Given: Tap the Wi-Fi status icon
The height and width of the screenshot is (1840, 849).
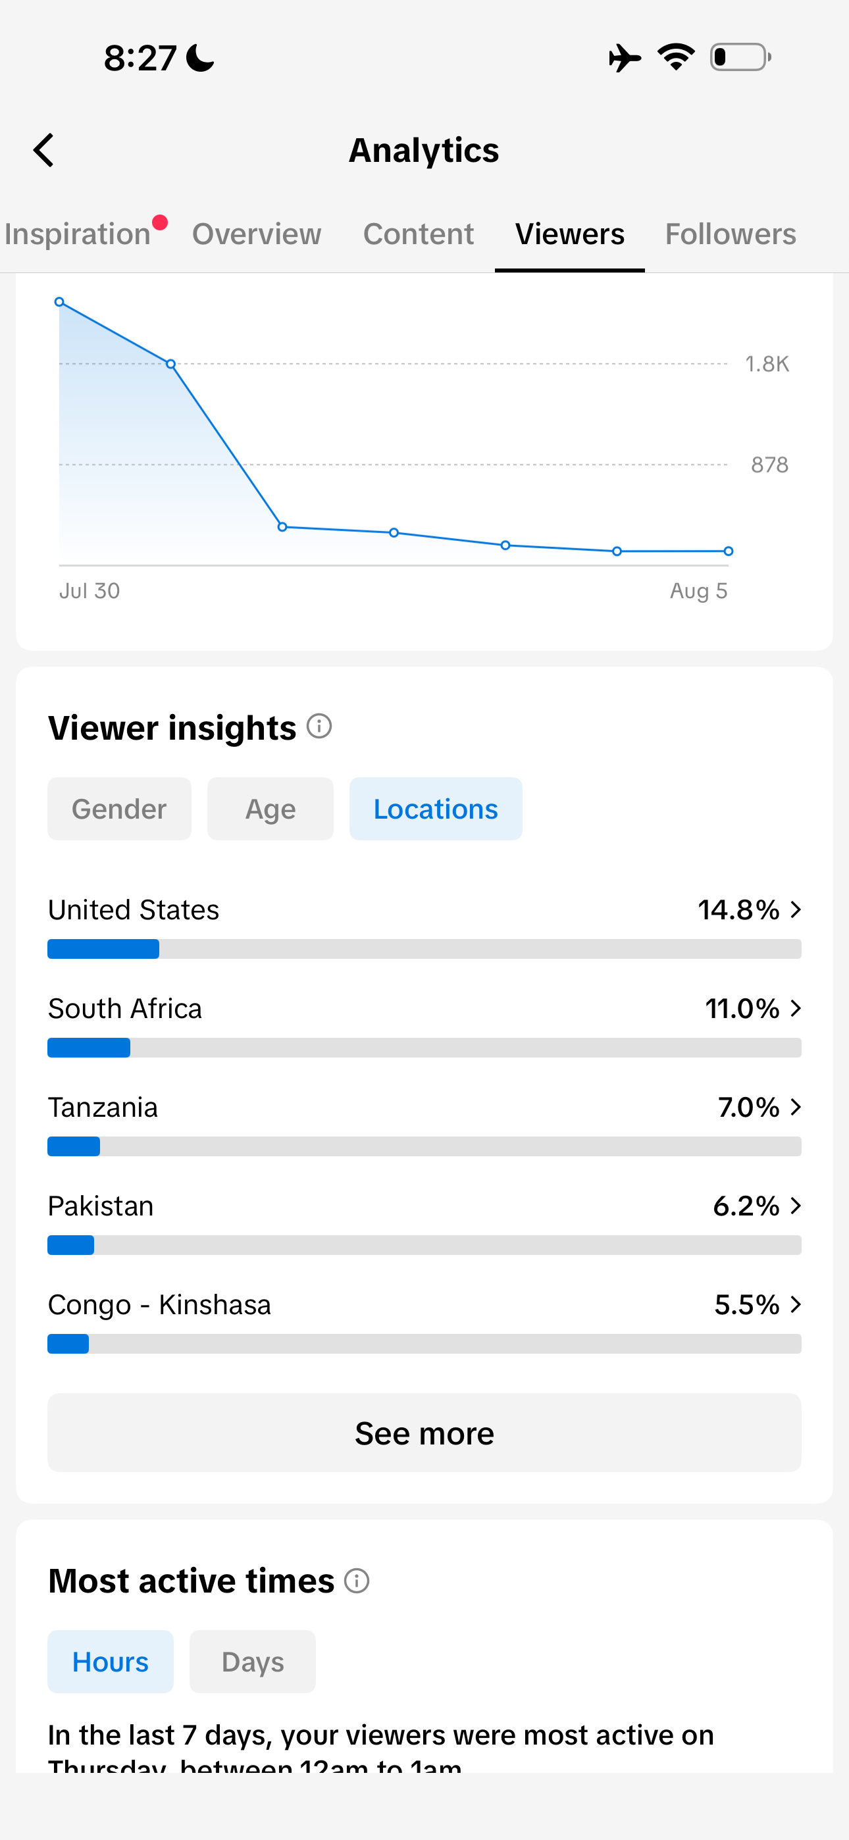Looking at the screenshot, I should pos(676,57).
